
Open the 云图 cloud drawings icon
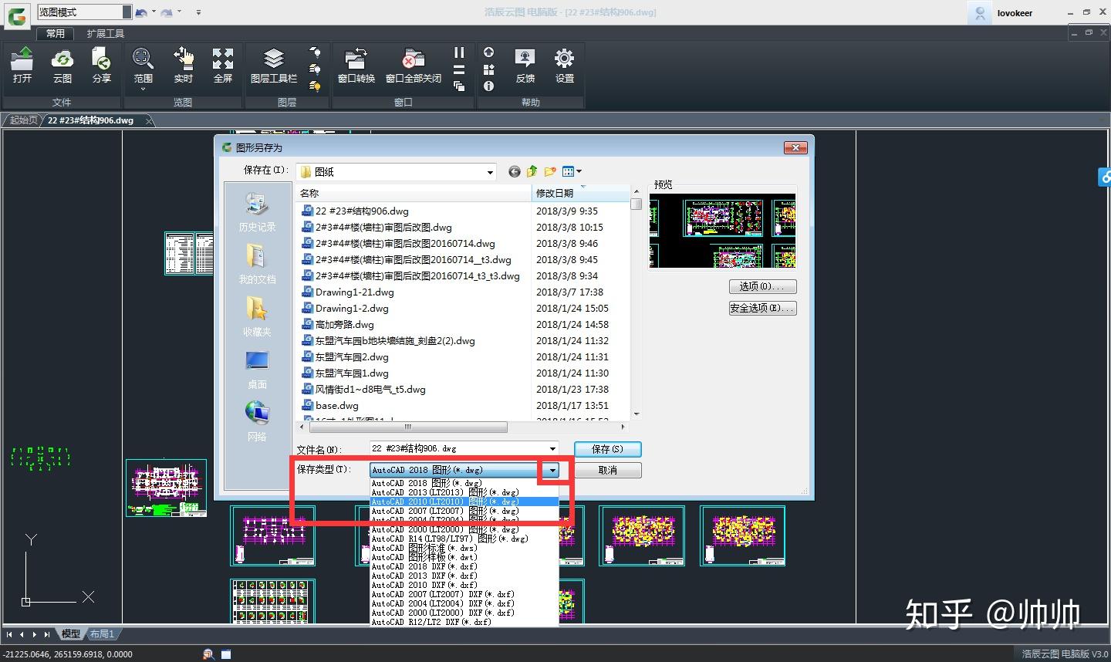62,65
